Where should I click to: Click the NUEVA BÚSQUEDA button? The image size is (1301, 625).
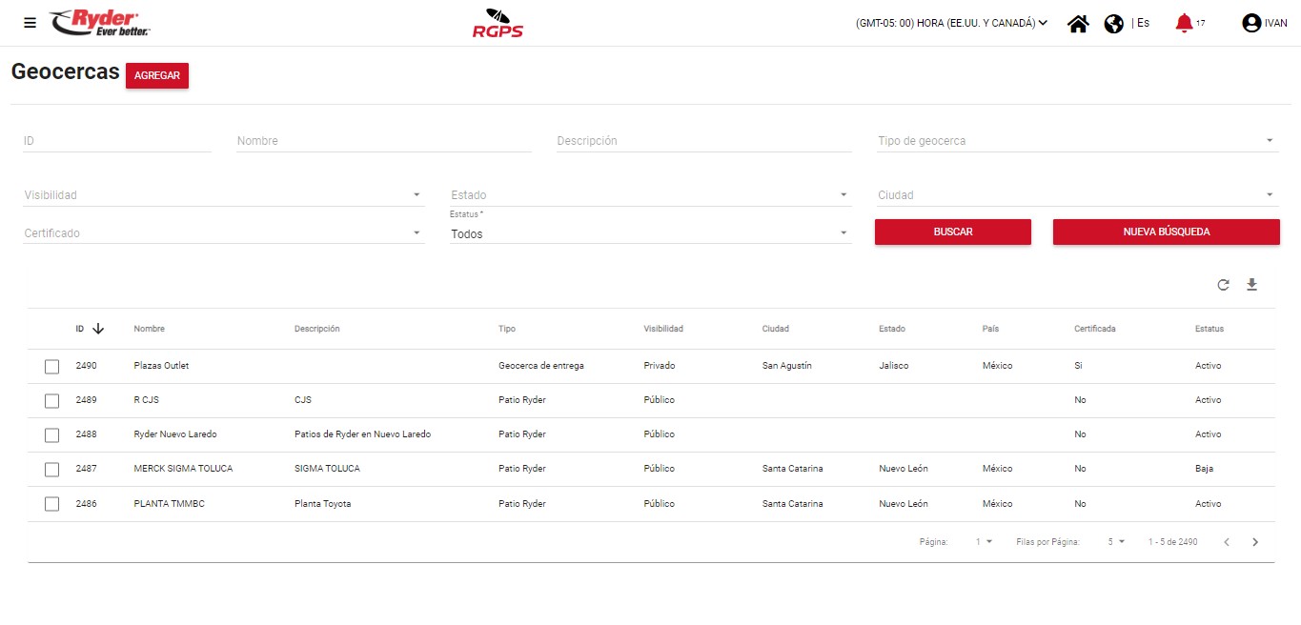1166,232
